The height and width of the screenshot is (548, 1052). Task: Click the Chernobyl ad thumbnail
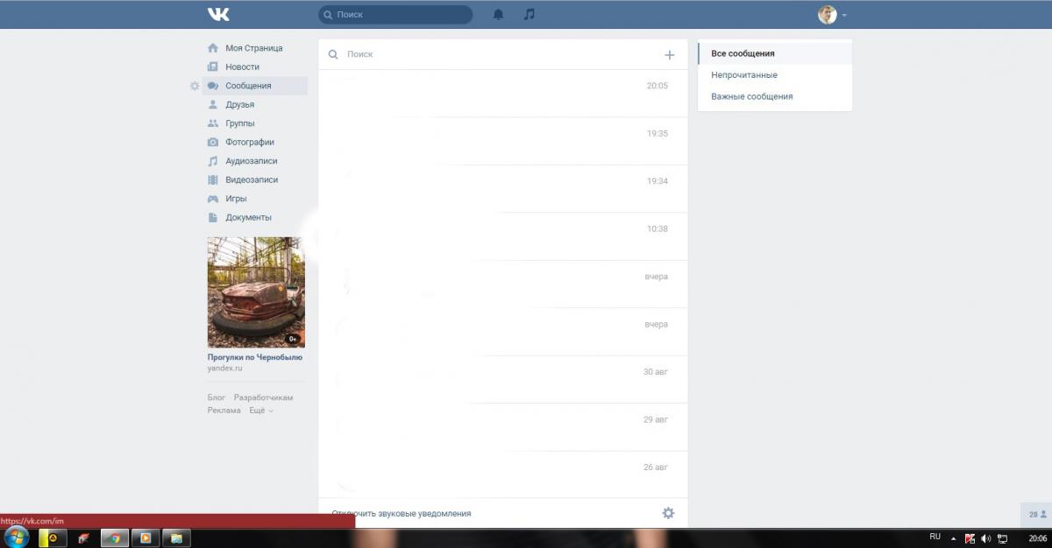[256, 292]
